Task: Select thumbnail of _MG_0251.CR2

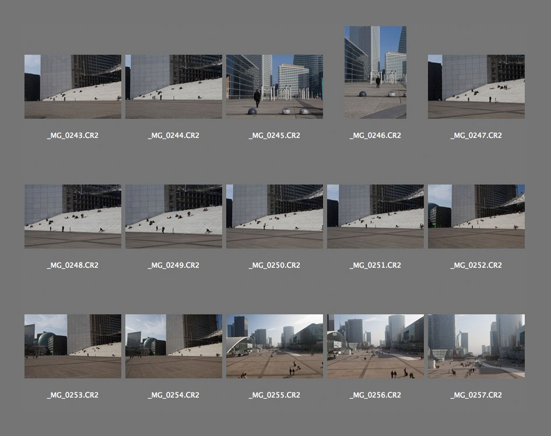Action: point(375,217)
